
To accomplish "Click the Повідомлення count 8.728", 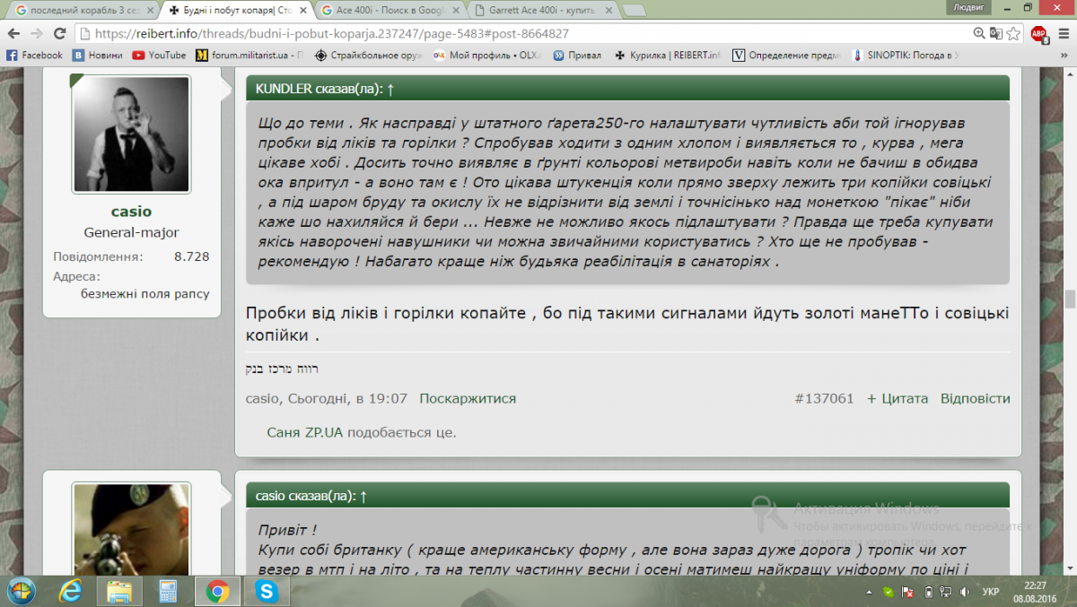I will click(x=191, y=256).
